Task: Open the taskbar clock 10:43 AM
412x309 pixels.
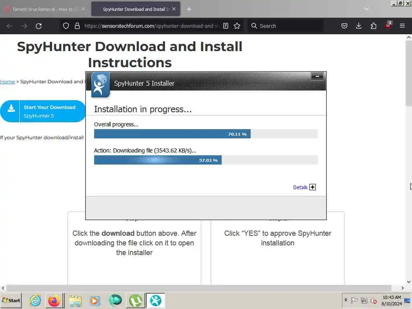Action: point(391,300)
